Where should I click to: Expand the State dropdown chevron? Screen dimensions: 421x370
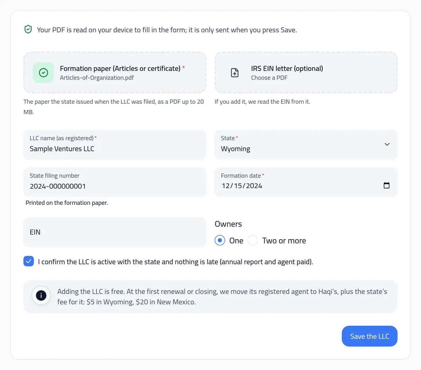point(387,144)
